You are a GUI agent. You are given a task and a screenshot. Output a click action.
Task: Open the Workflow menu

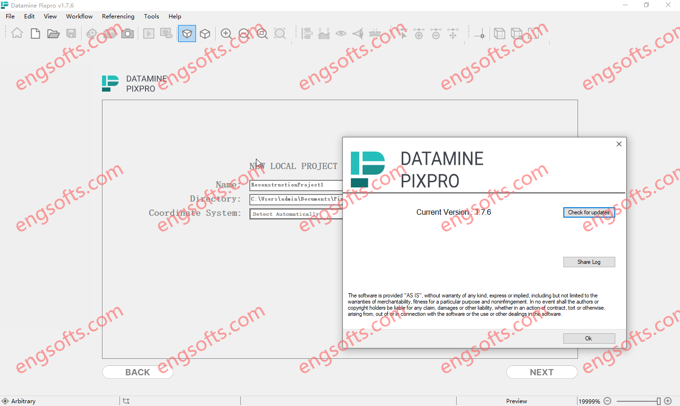click(79, 16)
